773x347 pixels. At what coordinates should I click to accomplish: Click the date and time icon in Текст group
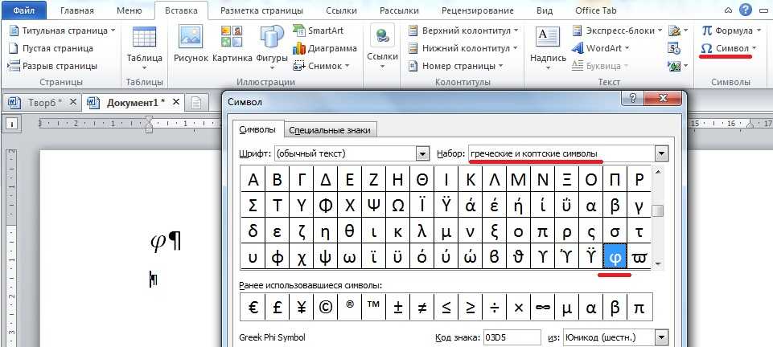(x=674, y=48)
